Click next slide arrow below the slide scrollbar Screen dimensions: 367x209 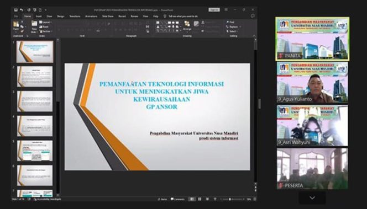(255, 191)
